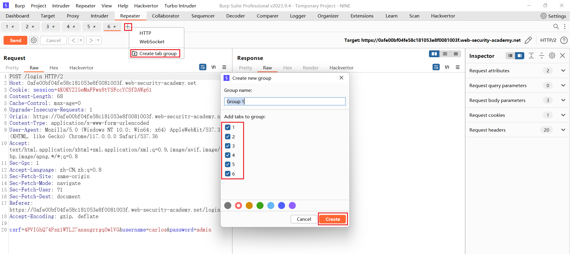The image size is (570, 254).
Task: Open the Repeater settings gear icon
Action: [x=34, y=40]
